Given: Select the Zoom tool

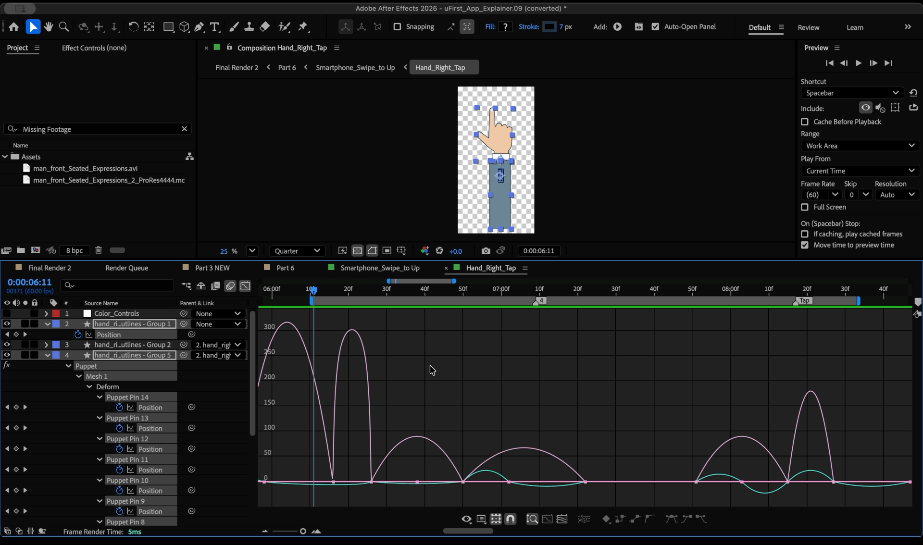Looking at the screenshot, I should [x=63, y=27].
